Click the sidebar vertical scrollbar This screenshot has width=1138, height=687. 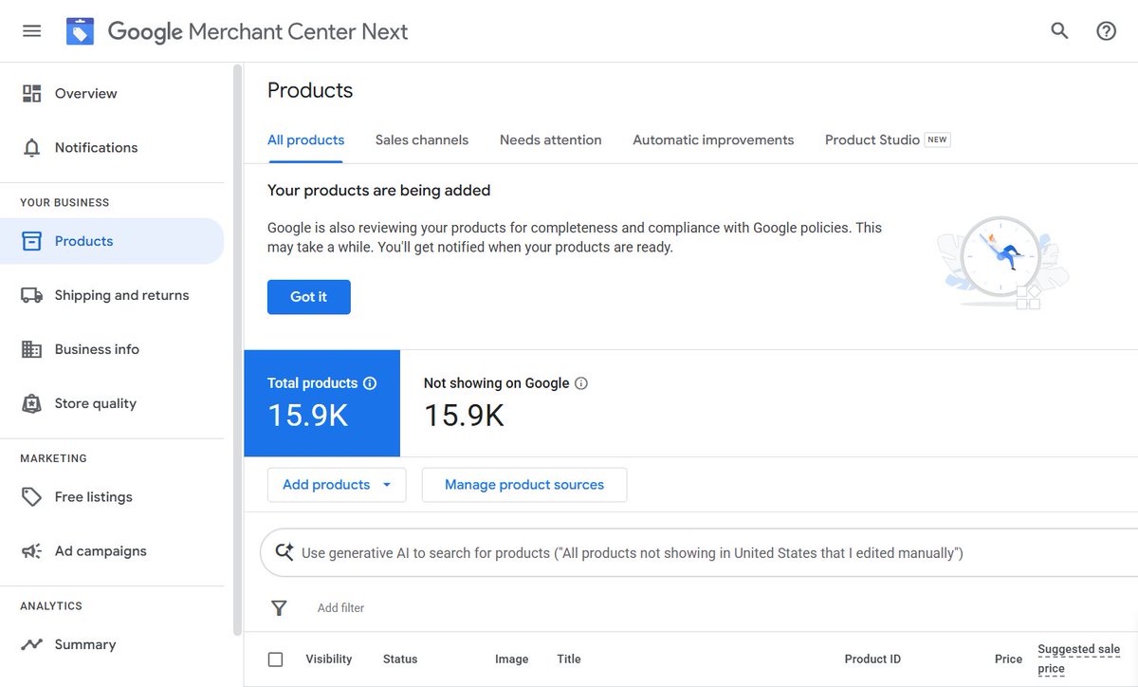point(237,351)
